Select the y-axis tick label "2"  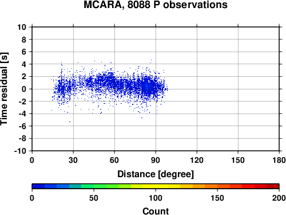(x=24, y=77)
